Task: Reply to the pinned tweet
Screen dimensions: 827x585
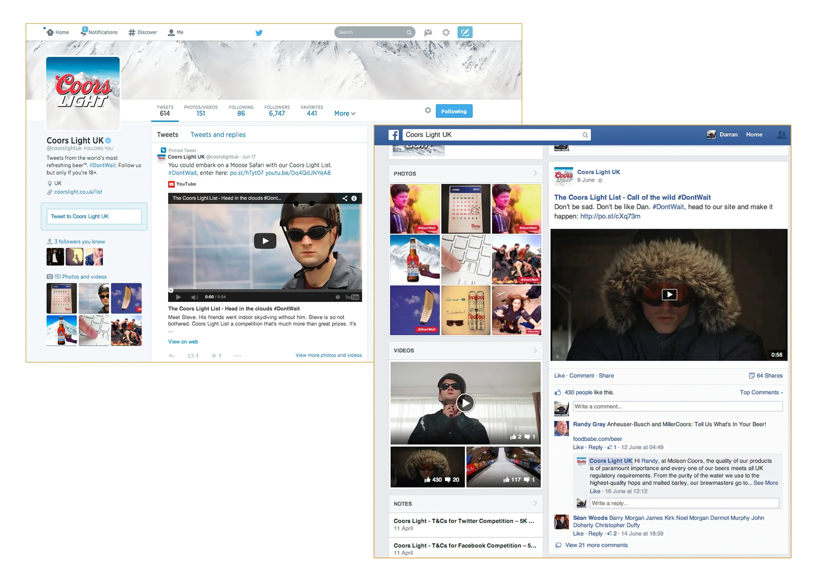Action: (171, 356)
